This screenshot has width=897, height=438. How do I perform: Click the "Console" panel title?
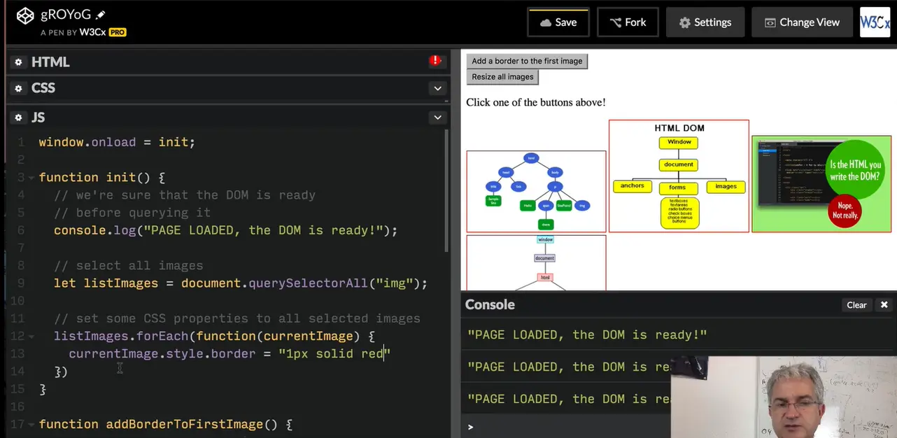[490, 304]
